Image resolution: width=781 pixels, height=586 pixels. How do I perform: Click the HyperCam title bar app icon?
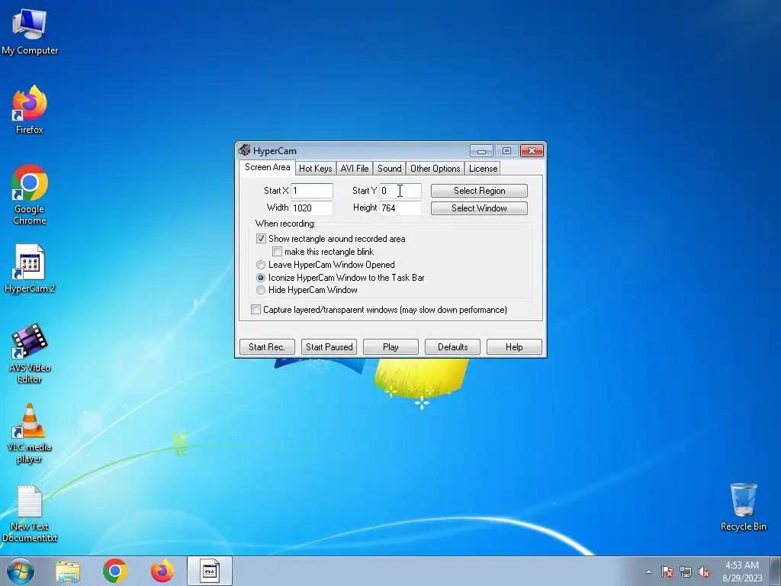[244, 150]
